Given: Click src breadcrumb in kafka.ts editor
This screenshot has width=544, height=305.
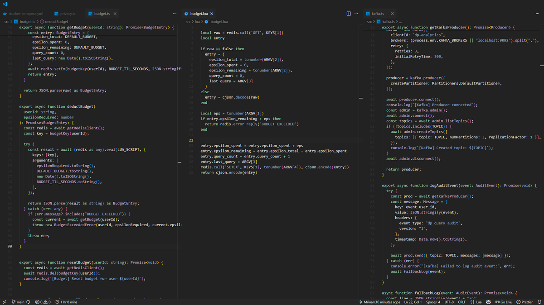Looking at the screenshot, I should (x=370, y=21).
